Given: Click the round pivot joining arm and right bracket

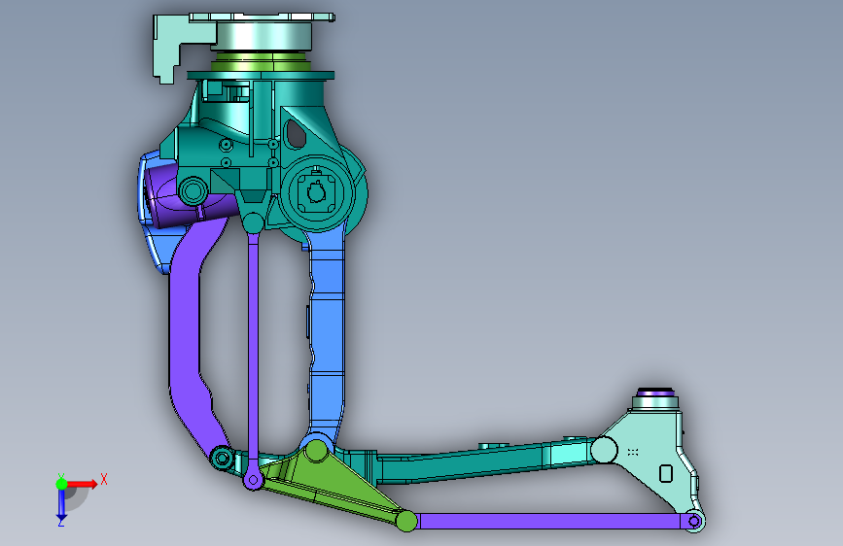Looking at the screenshot, I should (604, 450).
